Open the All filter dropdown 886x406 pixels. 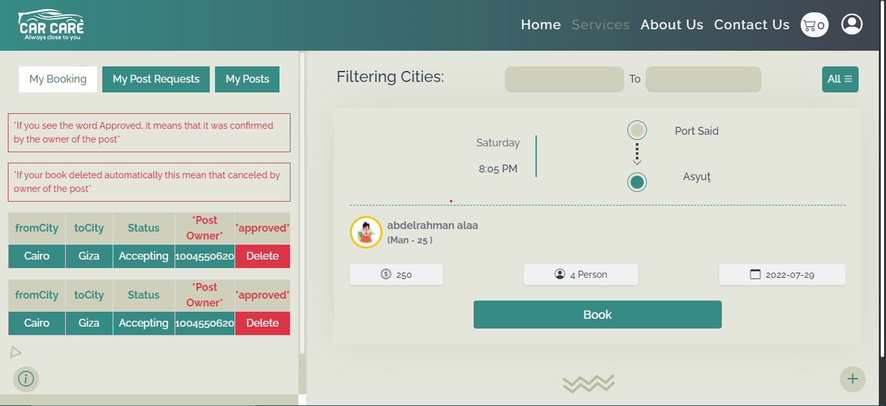pos(840,79)
